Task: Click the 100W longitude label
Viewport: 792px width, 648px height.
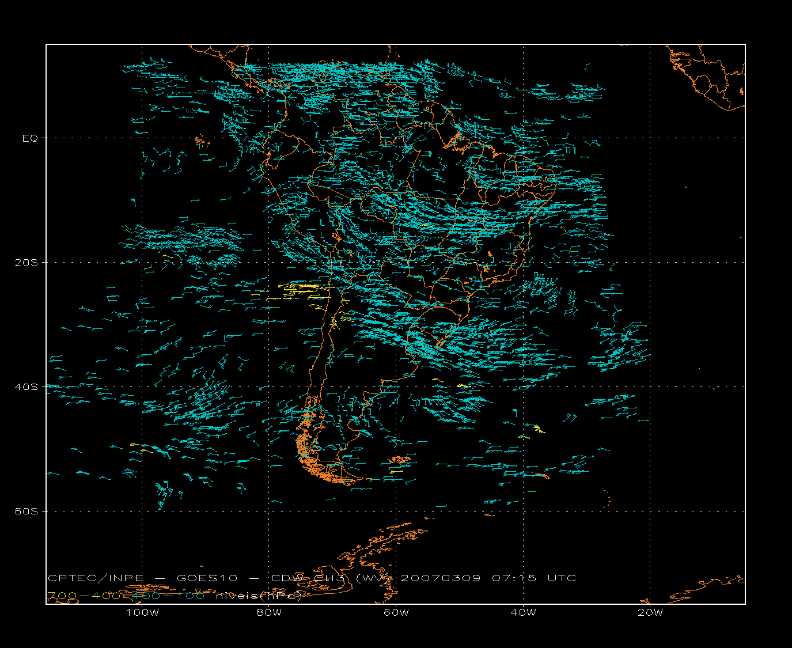Action: coord(142,612)
